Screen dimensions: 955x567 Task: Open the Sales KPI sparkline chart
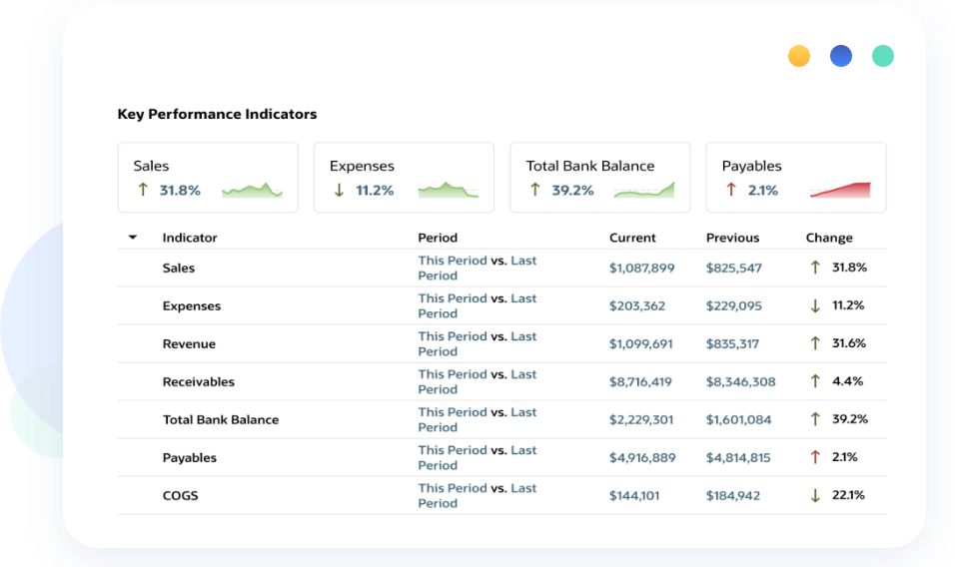(x=252, y=190)
